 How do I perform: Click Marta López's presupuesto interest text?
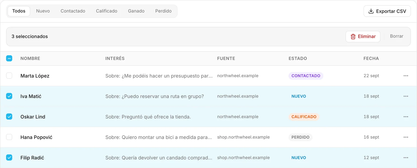pyautogui.click(x=159, y=76)
